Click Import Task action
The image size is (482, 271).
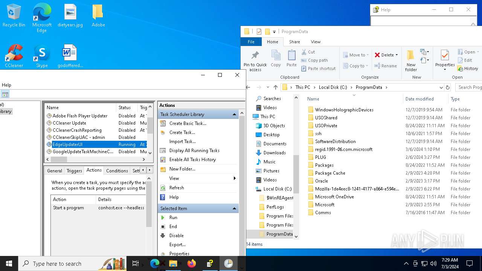182,142
